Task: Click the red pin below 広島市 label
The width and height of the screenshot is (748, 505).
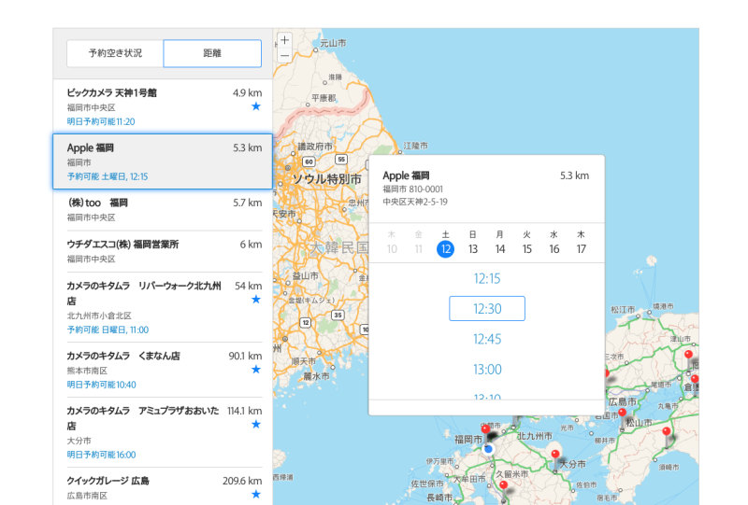Action: [622, 413]
